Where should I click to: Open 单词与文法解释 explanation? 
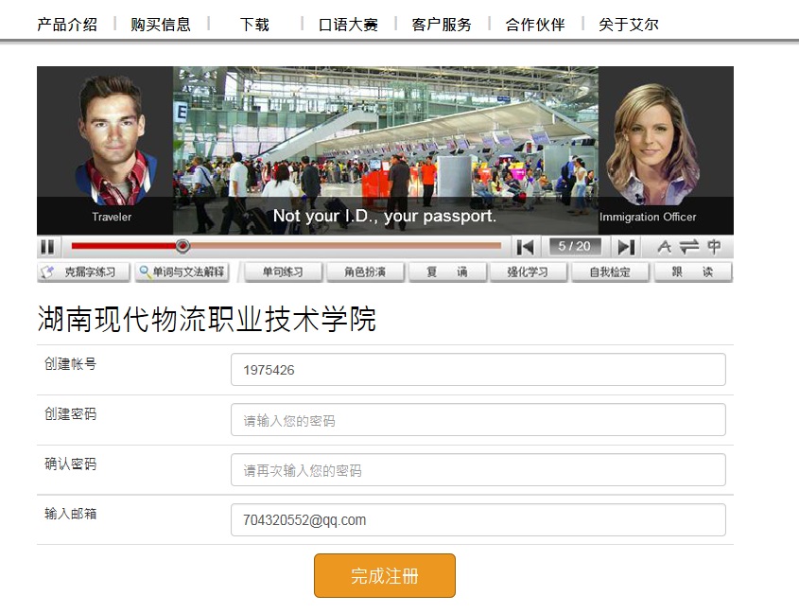182,271
